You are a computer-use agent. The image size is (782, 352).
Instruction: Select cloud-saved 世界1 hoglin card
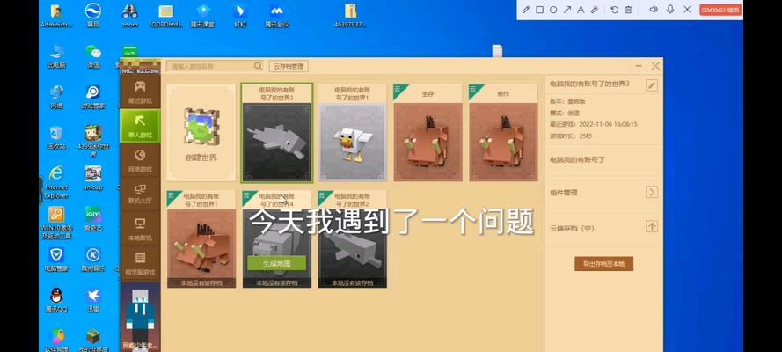coord(201,238)
